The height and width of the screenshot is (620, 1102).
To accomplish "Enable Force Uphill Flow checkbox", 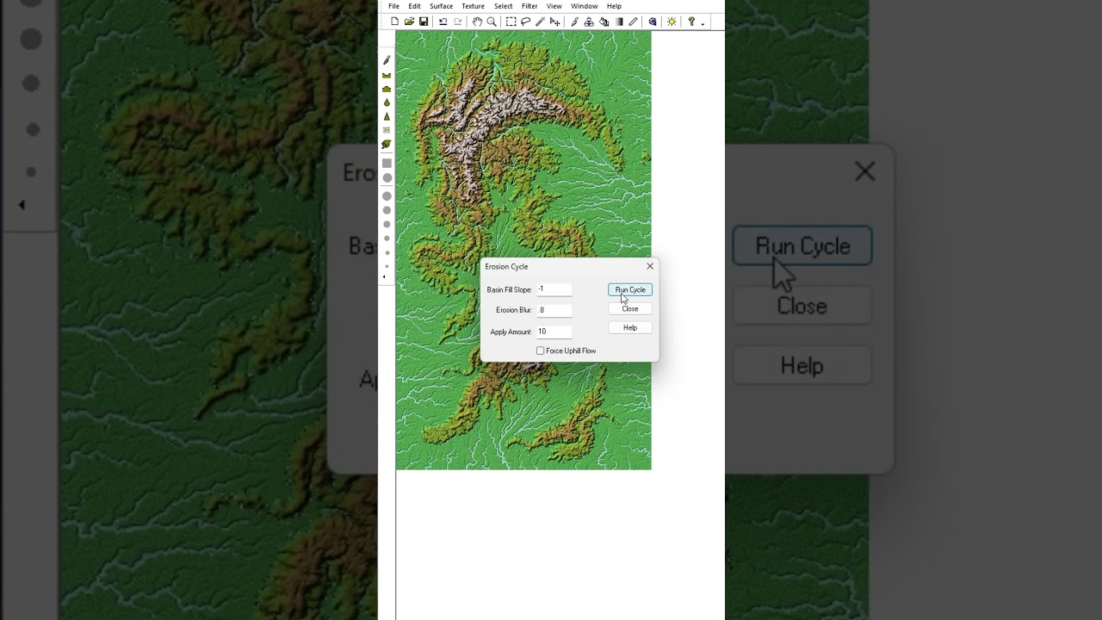I will point(541,350).
